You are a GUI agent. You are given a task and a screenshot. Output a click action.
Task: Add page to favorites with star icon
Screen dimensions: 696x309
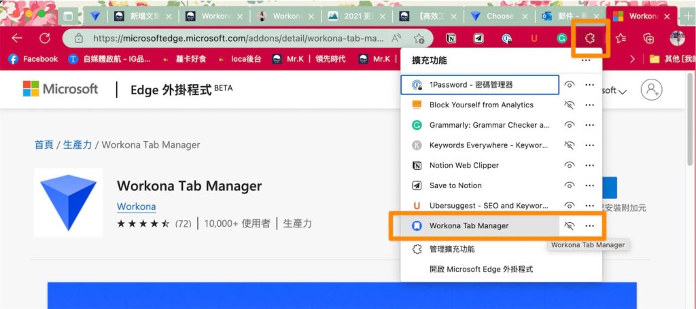419,39
